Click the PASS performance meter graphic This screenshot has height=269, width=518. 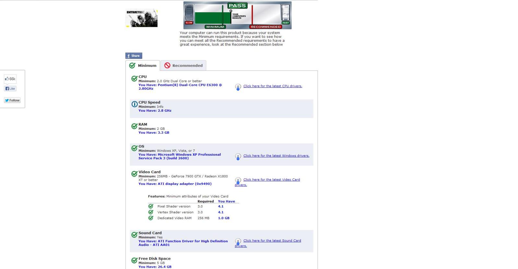tap(237, 15)
